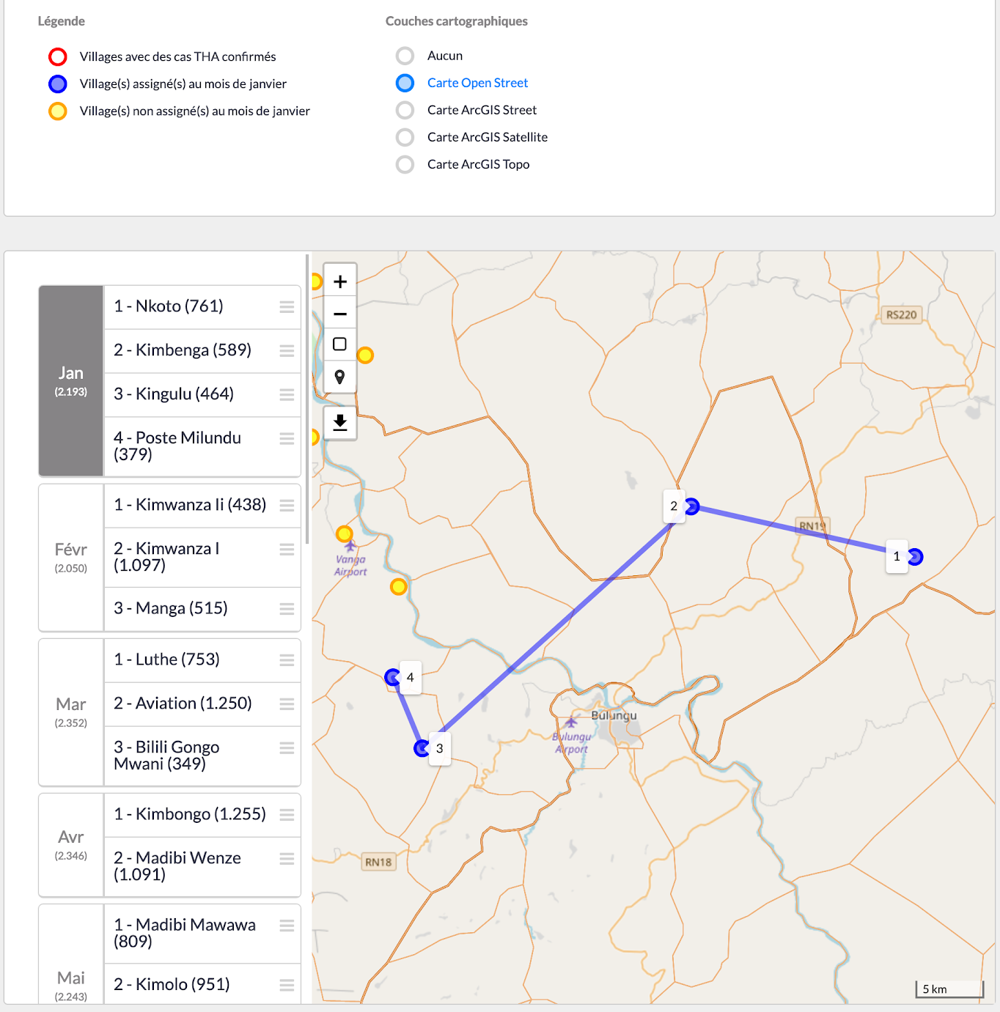Click map marker numbered 2

pyautogui.click(x=691, y=506)
